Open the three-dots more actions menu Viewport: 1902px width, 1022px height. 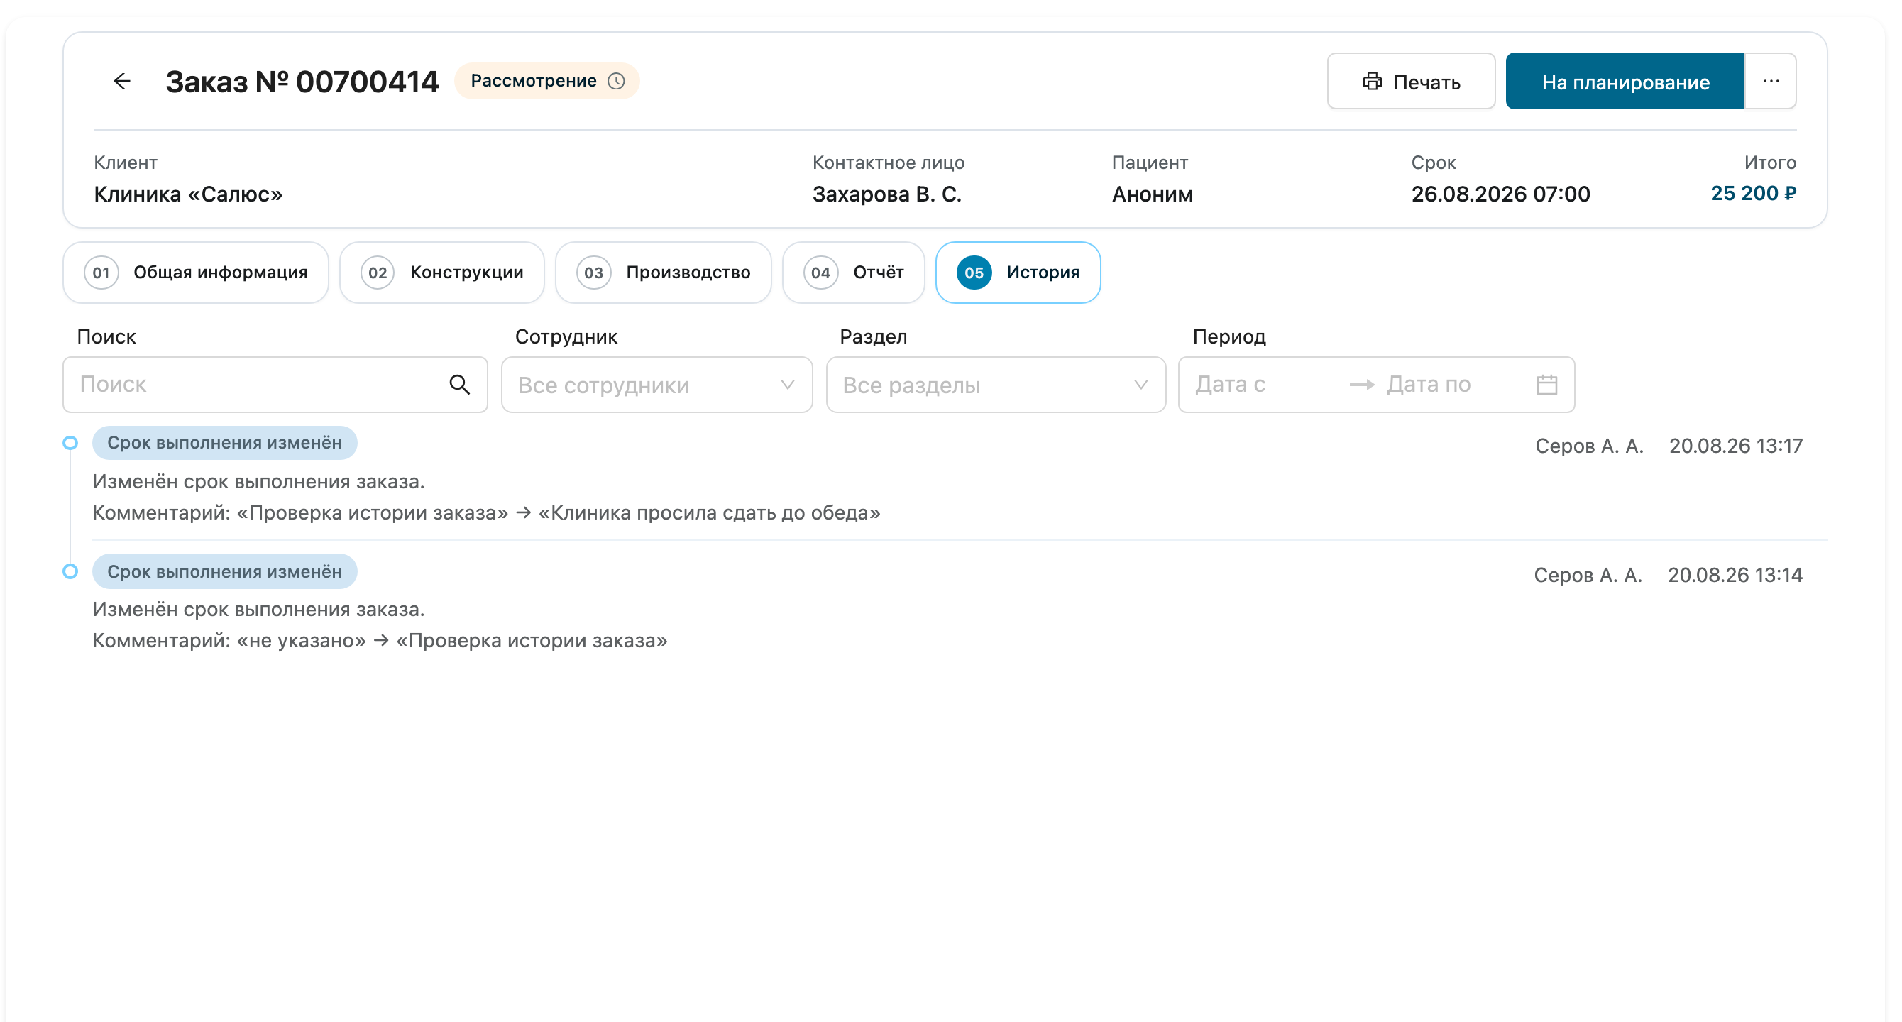1771,81
